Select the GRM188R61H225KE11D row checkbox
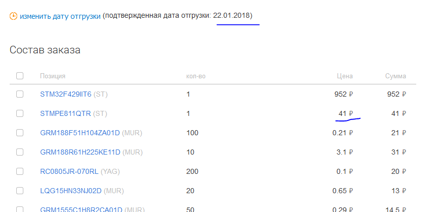Viewport: 434px width, 212px height. click(x=20, y=152)
